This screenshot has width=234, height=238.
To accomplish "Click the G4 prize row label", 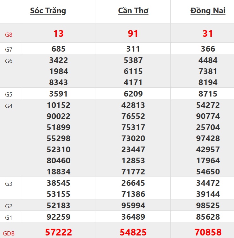I will pos(9,106).
